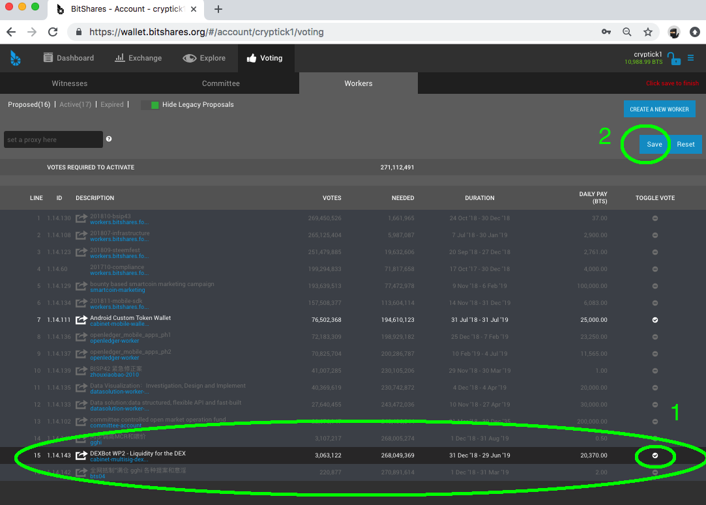Toggle vote for 201811-mobile-sdk worker
706x505 pixels.
pos(655,303)
